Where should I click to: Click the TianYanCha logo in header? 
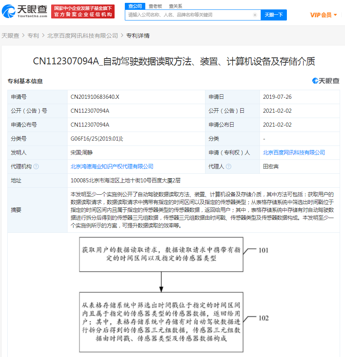coord(25,11)
